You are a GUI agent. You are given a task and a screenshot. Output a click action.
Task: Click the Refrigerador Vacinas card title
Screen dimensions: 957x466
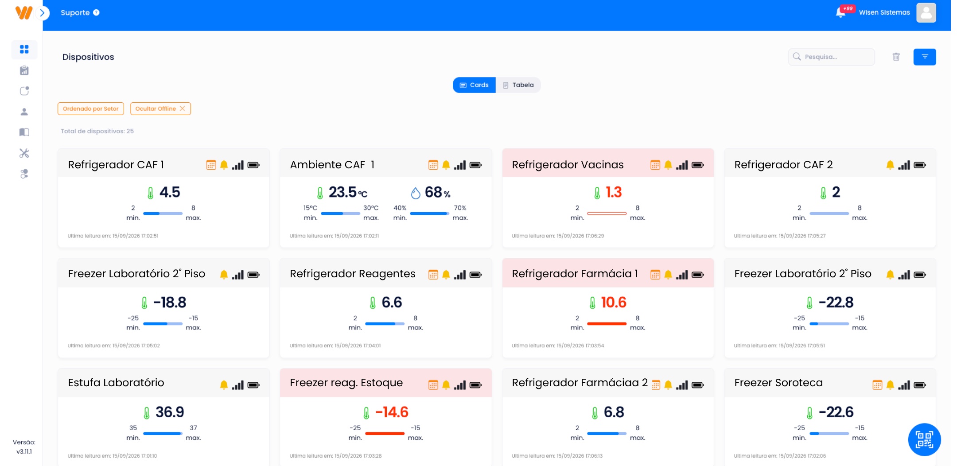(568, 165)
